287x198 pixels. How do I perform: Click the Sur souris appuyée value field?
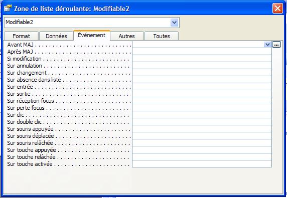pos(202,129)
